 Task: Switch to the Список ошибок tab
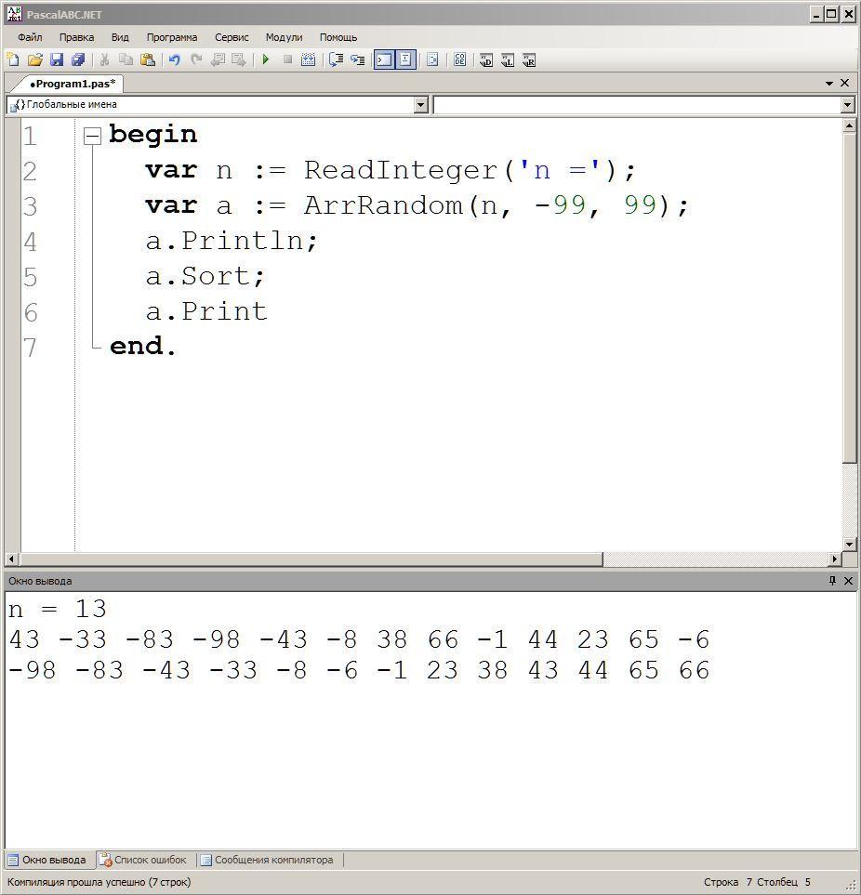tap(143, 860)
